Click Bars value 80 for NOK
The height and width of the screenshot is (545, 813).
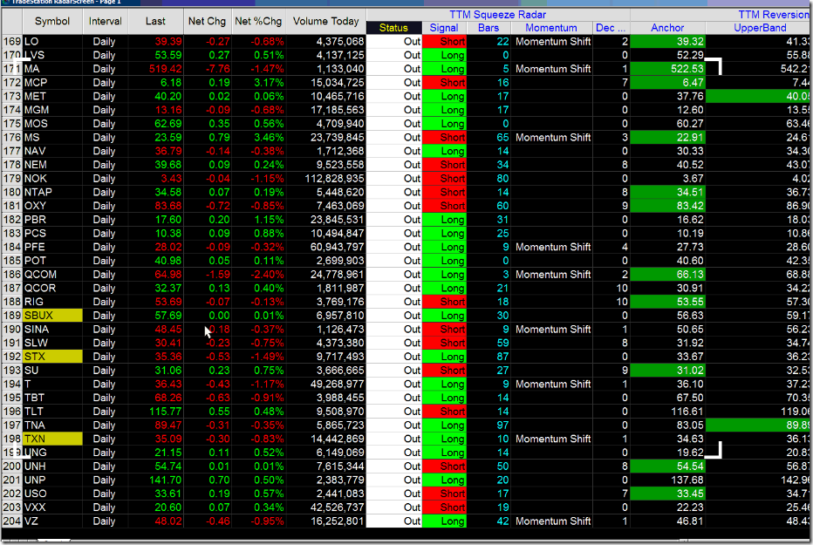pyautogui.click(x=502, y=178)
